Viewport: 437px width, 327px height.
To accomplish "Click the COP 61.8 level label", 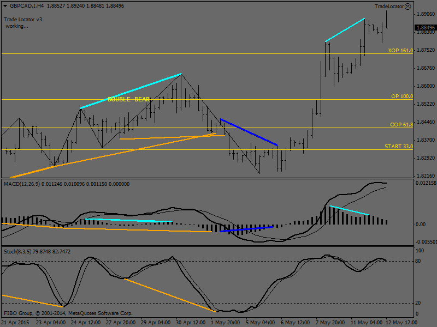I will tap(401, 125).
